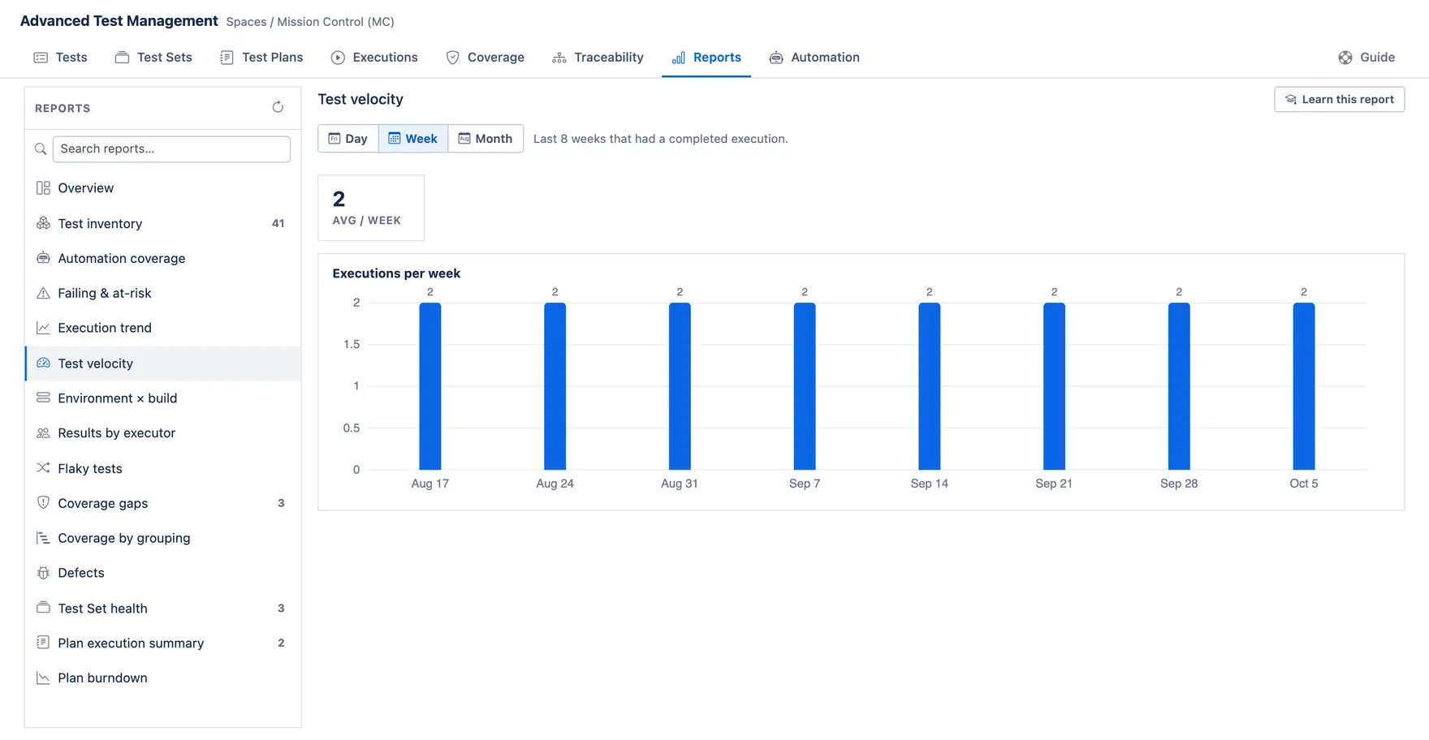
Task: Click the Learn this report button
Action: tap(1340, 99)
